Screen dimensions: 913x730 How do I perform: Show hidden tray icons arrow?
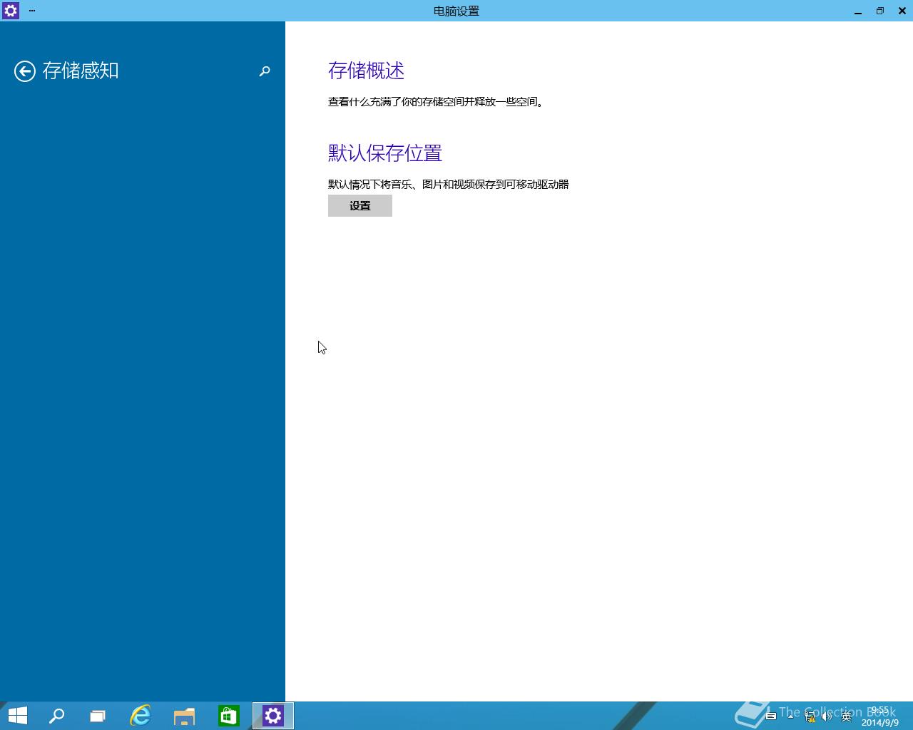[790, 716]
